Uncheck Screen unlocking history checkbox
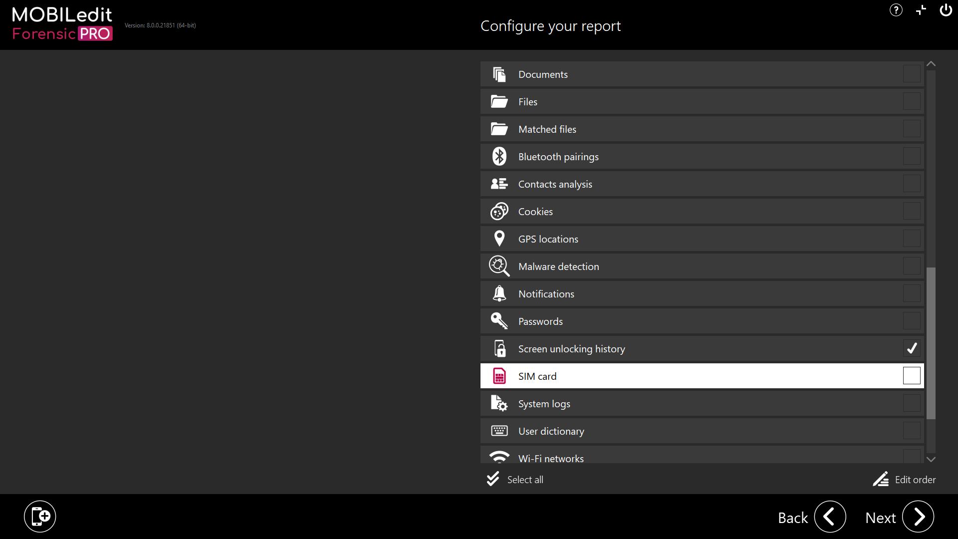 click(x=911, y=348)
